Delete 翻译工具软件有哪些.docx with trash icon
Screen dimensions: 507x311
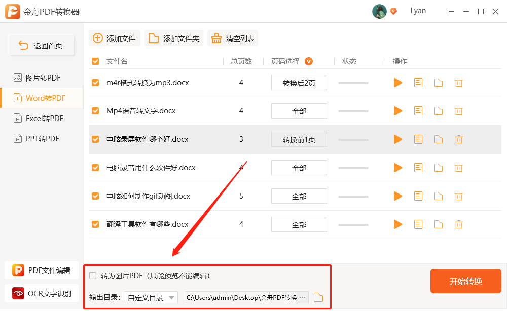pos(459,224)
